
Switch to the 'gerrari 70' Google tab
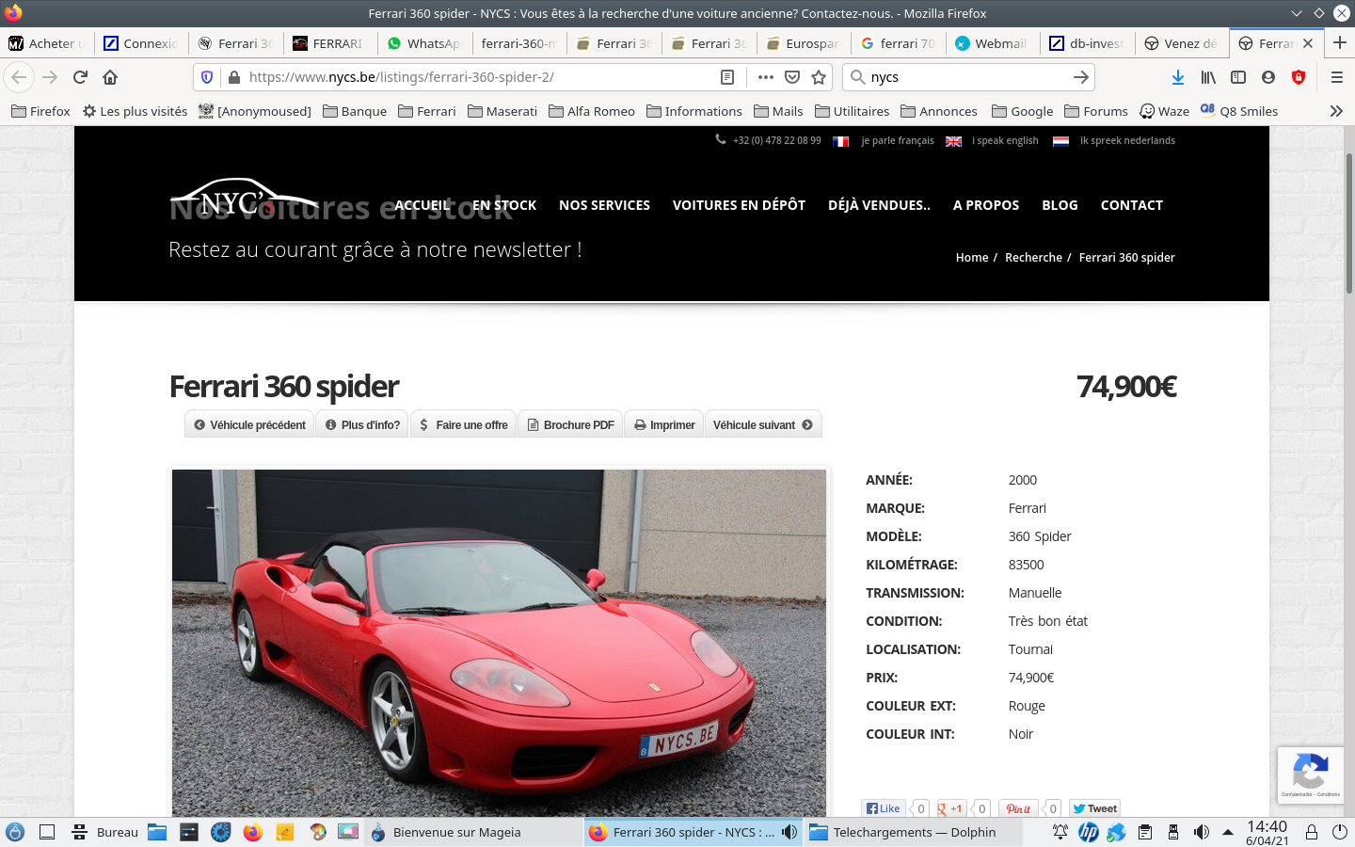(x=899, y=43)
